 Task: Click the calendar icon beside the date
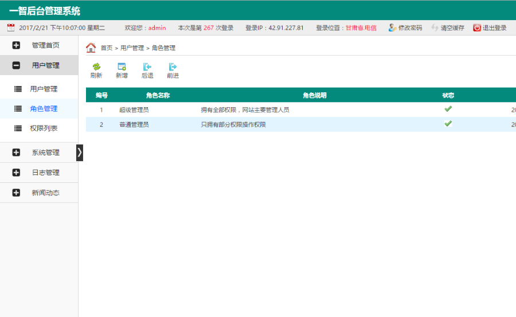tap(11, 28)
